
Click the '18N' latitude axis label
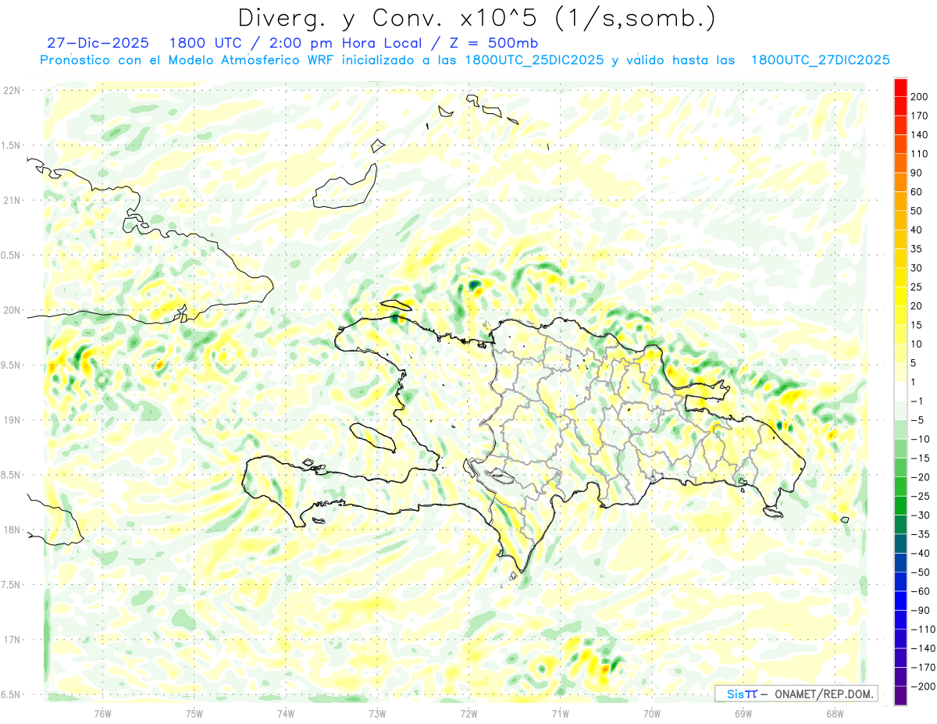(11, 530)
